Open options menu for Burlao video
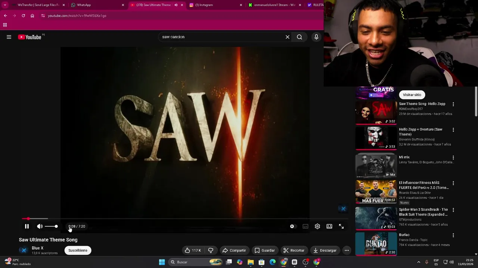Screen dimensions: 478x268 (x=453, y=235)
